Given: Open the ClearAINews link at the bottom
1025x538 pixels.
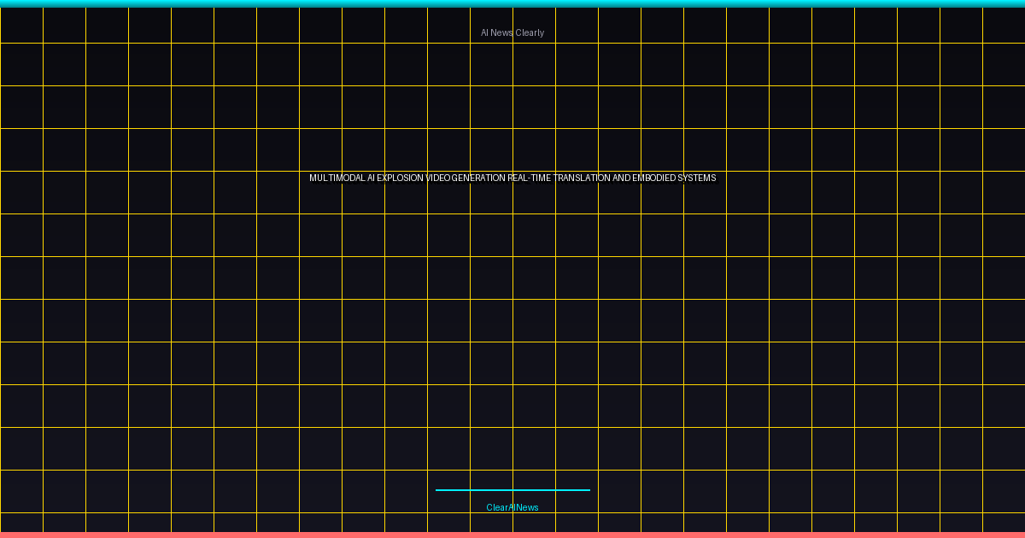Looking at the screenshot, I should click(x=512, y=508).
